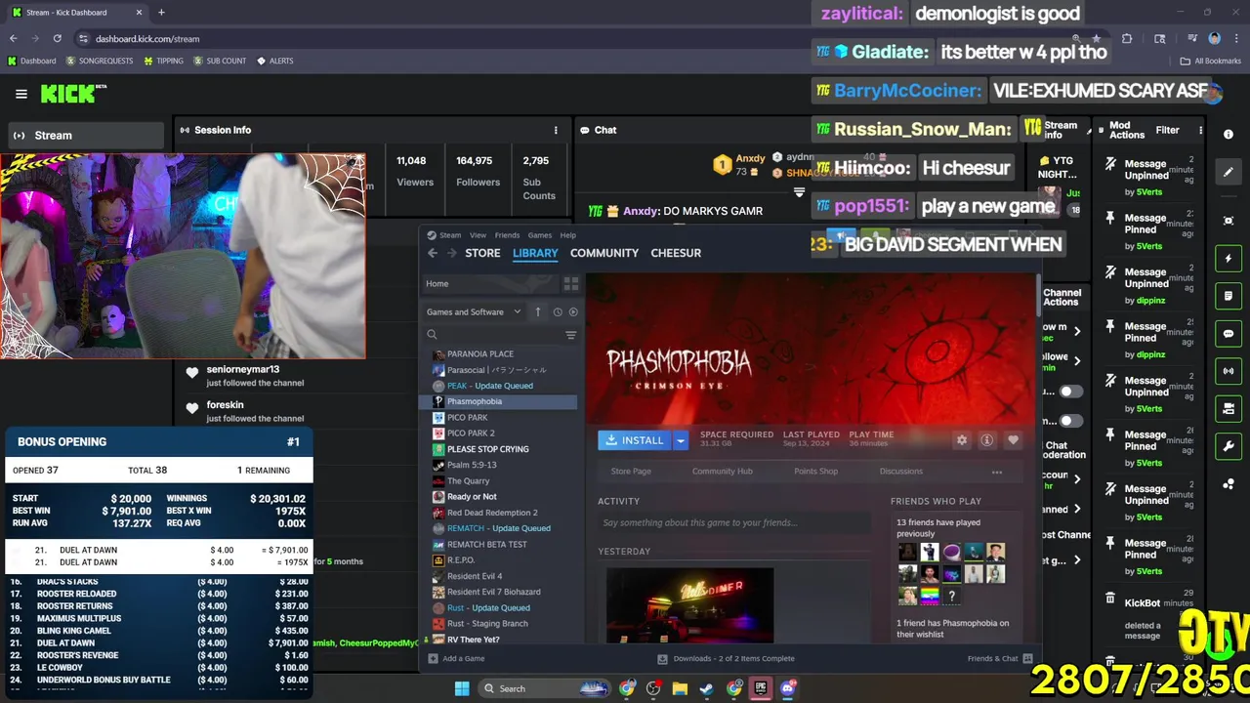Image resolution: width=1250 pixels, height=703 pixels.
Task: Open the Friends menu in Steam
Action: (507, 235)
